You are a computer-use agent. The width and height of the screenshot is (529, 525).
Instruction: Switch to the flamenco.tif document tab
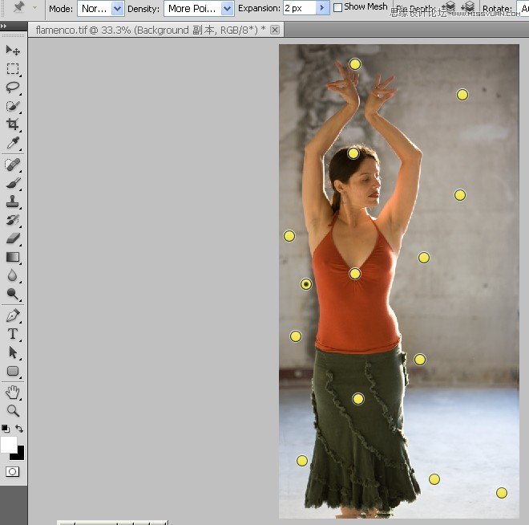(x=151, y=30)
